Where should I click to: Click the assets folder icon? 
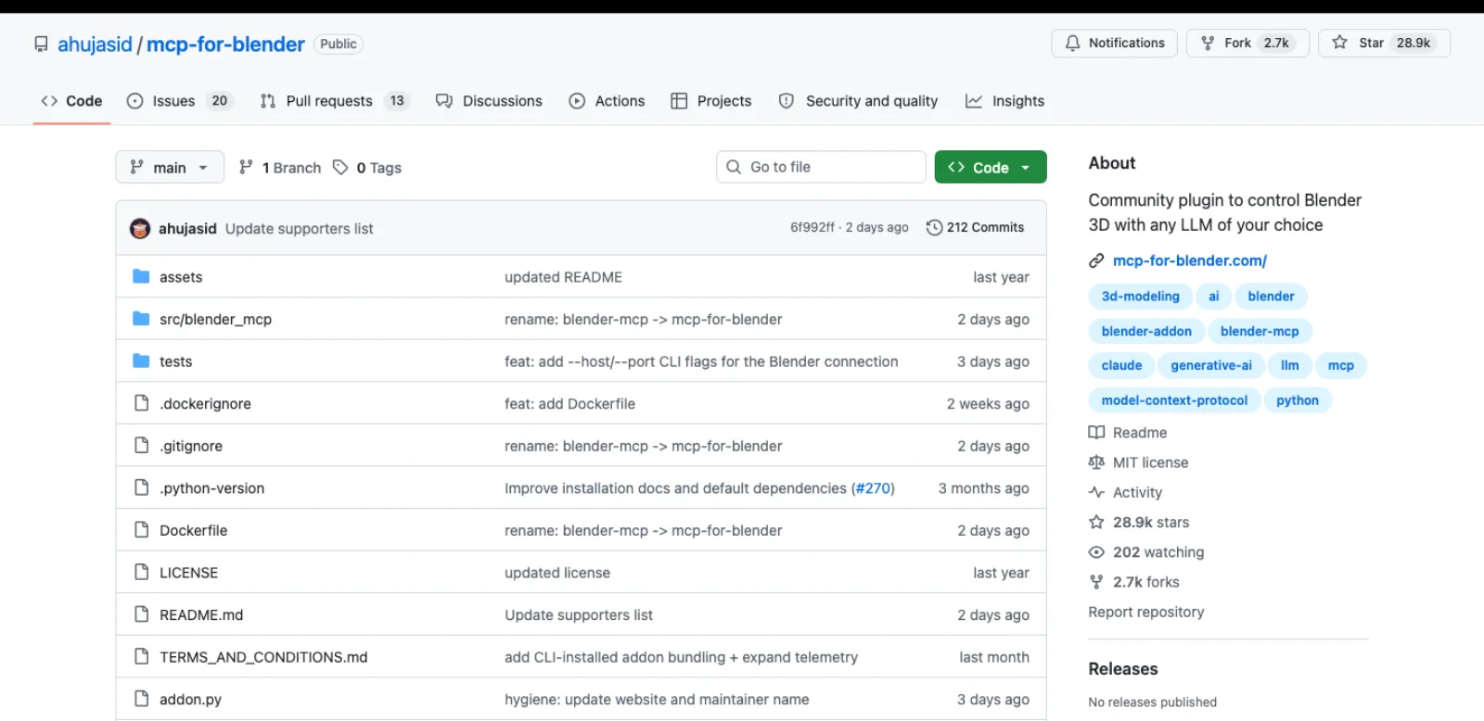141,276
